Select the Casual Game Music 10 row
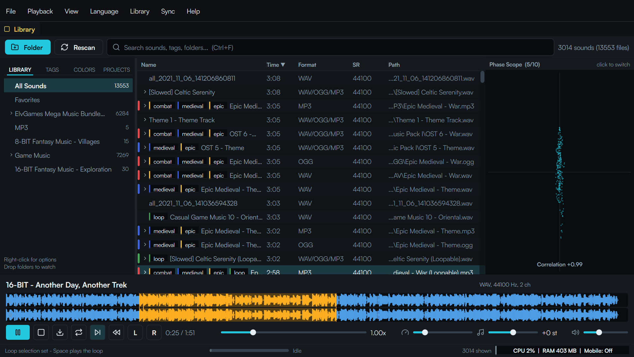Screen dimensions: 634x357 tap(308, 217)
